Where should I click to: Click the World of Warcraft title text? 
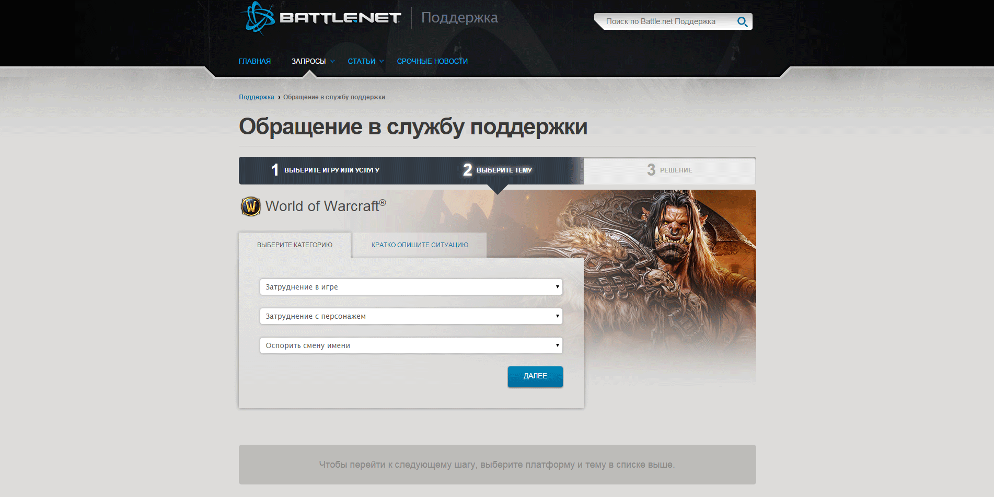326,206
